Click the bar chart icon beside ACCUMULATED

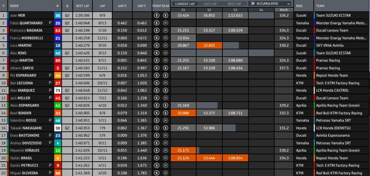click(x=252, y=3)
